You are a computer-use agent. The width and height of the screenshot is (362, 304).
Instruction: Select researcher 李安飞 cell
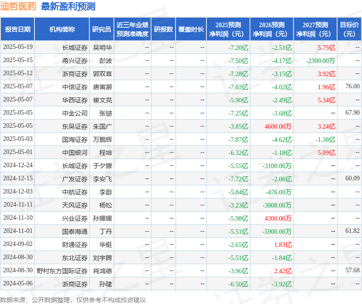click(x=102, y=179)
